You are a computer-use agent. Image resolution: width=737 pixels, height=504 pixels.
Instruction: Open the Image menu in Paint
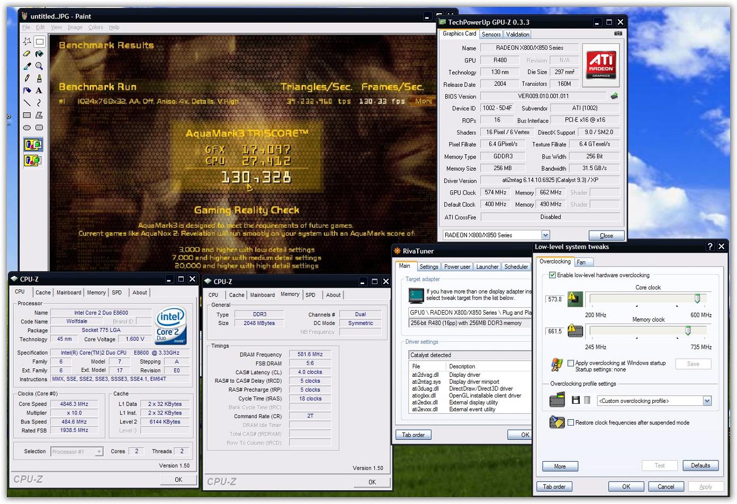[75, 27]
